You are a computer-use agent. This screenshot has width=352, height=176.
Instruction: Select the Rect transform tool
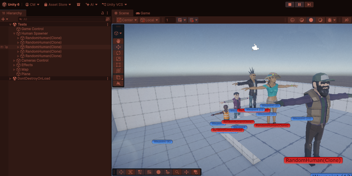tap(118, 65)
